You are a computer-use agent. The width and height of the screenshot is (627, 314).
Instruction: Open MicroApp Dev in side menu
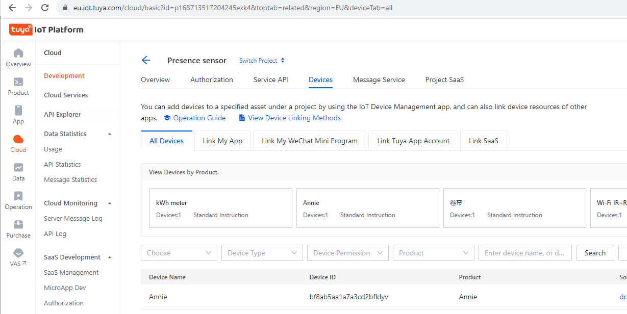pyautogui.click(x=65, y=288)
